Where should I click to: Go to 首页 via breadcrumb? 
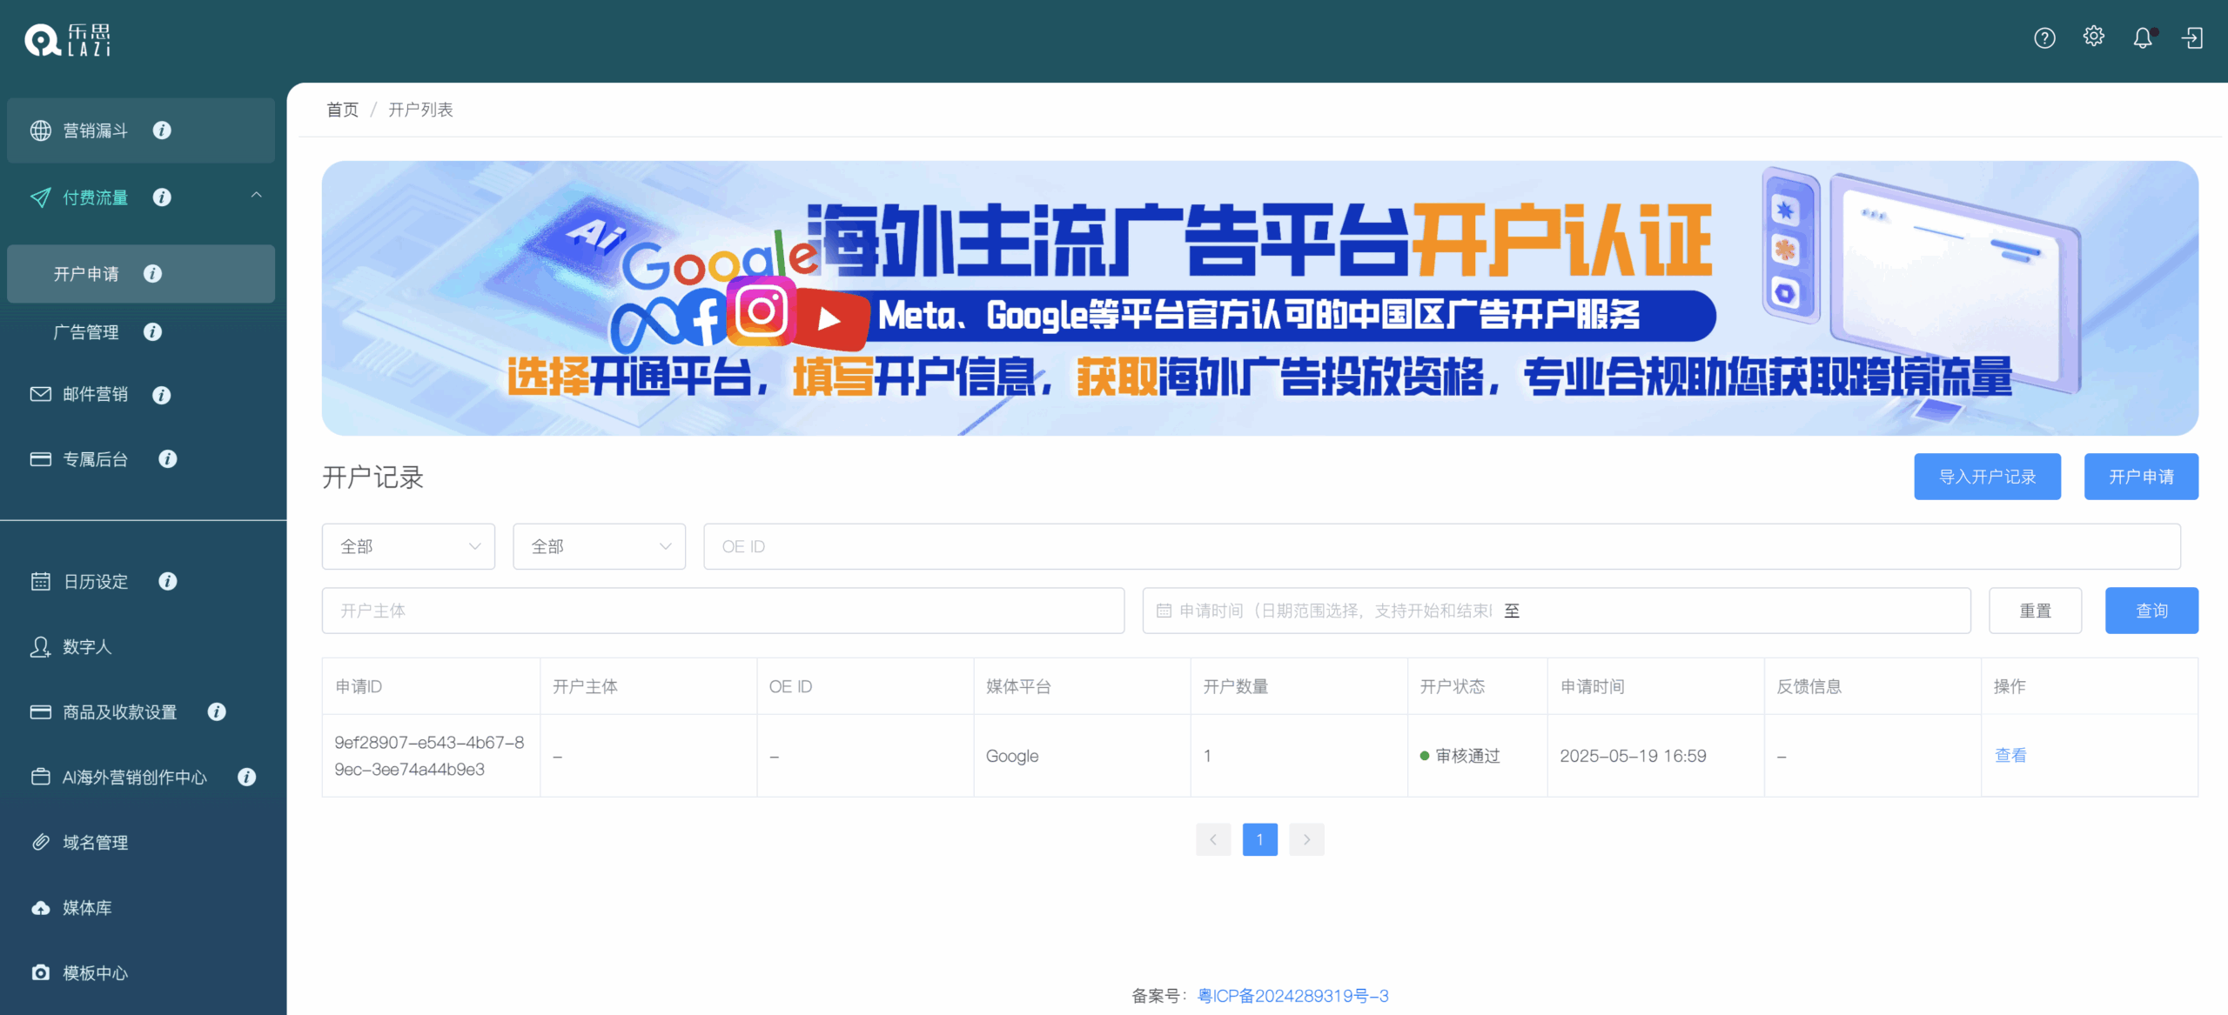pyautogui.click(x=342, y=110)
